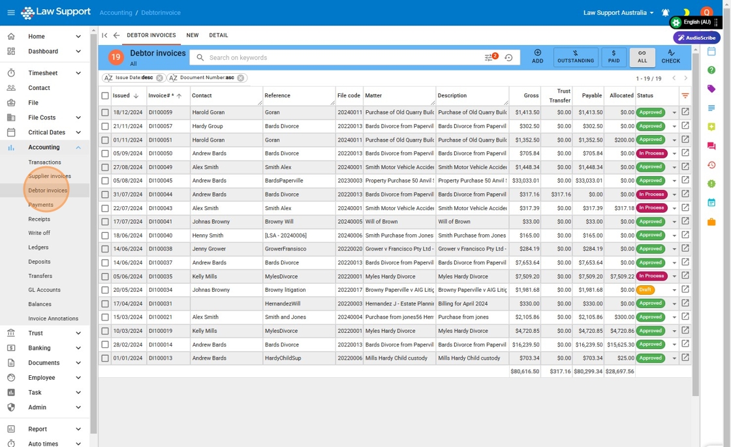Screen dimensions: 731x447
Task: Open Supplier invoices in sidebar
Action: [50, 176]
